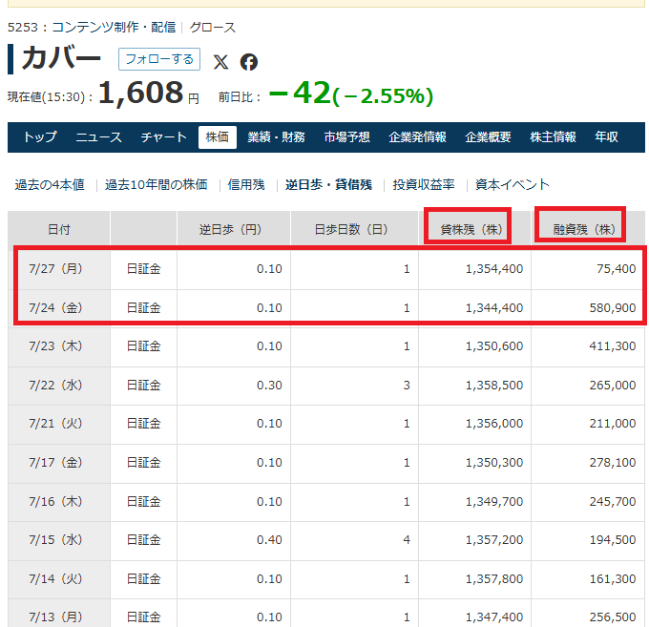The image size is (649, 627).
Task: Click the 75,400 融資残 value
Action: point(616,269)
